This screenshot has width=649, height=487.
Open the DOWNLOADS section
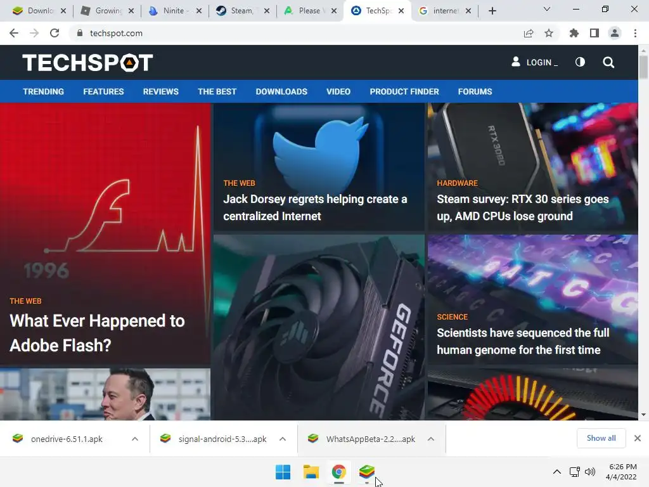(x=281, y=91)
